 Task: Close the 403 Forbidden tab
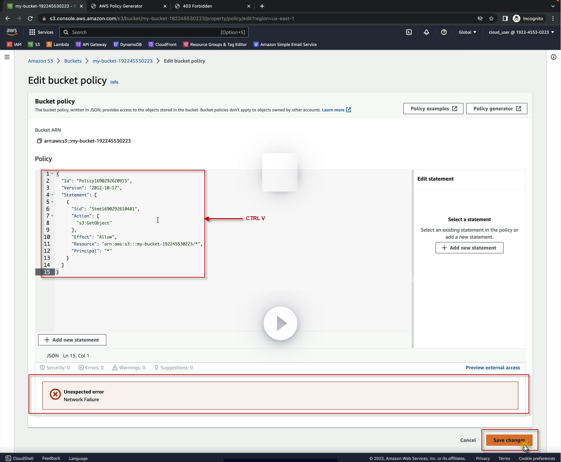click(249, 6)
